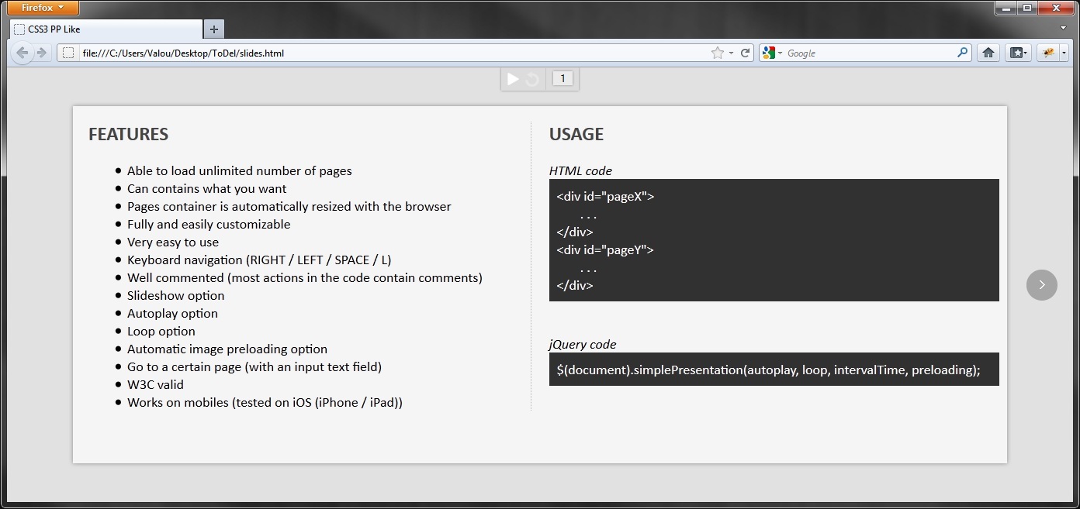Click the Firebug bug icon
1080x509 pixels.
click(x=1048, y=53)
